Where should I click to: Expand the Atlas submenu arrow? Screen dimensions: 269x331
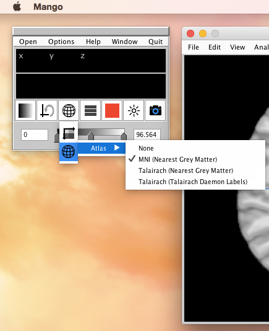click(x=117, y=148)
